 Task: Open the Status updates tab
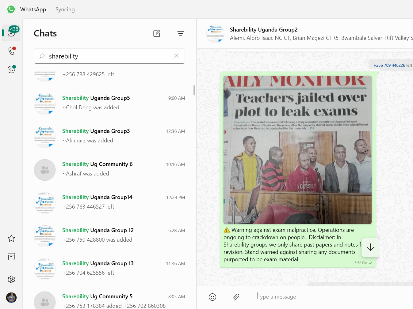pyautogui.click(x=11, y=69)
